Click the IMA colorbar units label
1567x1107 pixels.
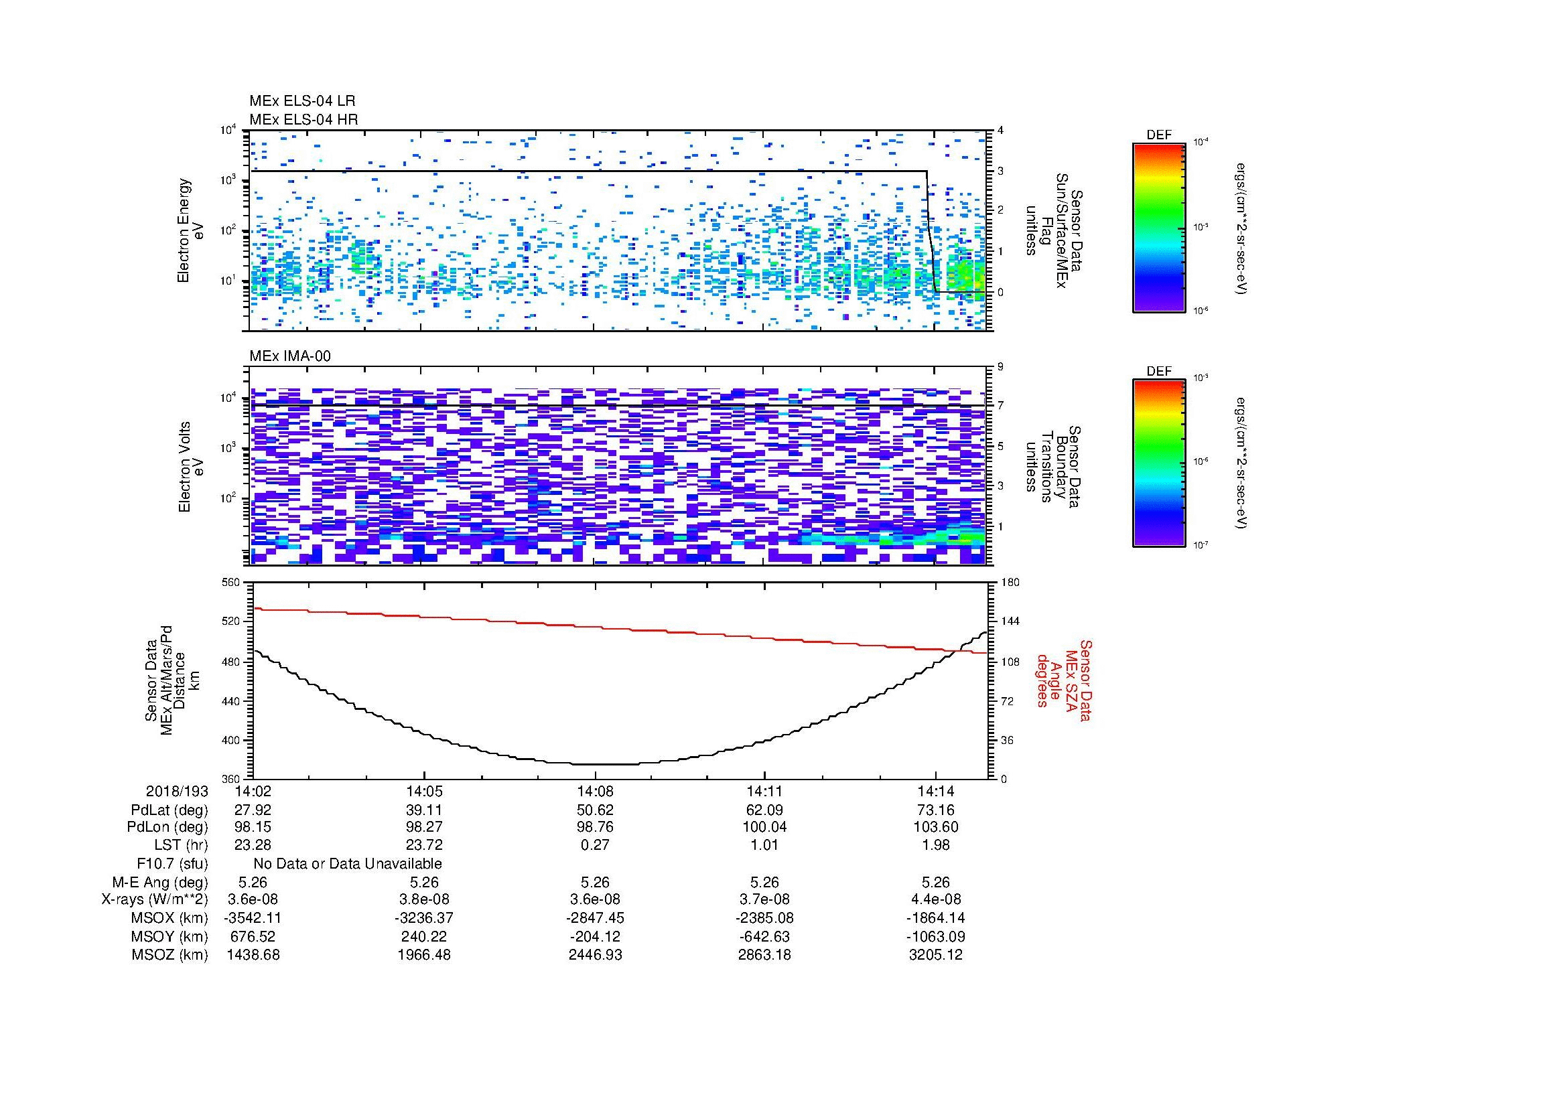point(1242,463)
